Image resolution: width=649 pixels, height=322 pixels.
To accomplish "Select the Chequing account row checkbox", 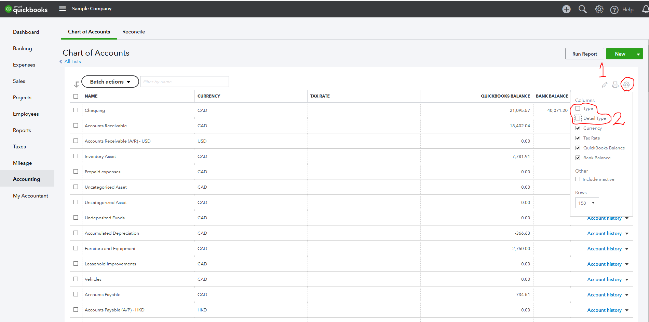I will point(76,110).
